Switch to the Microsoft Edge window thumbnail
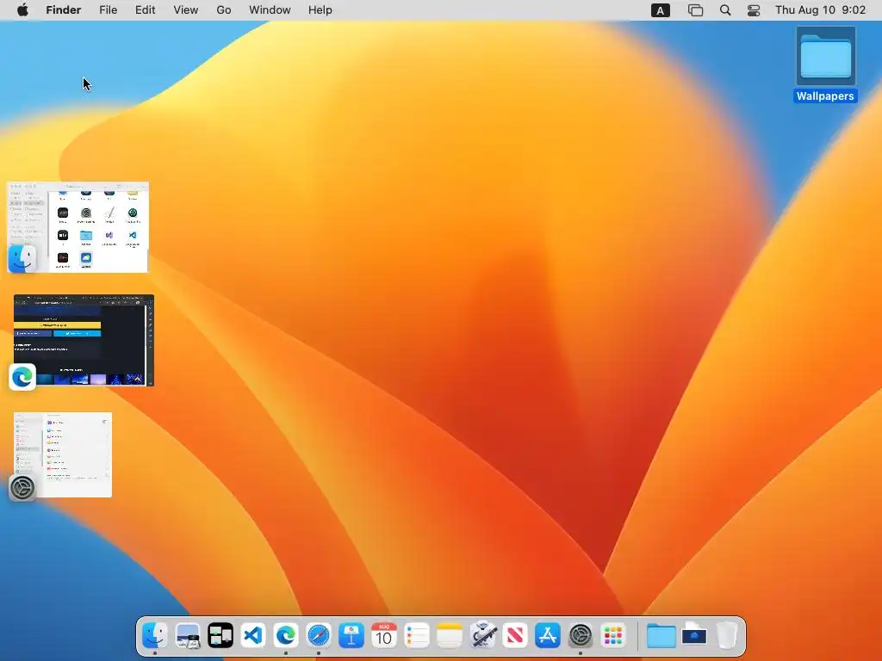The width and height of the screenshot is (882, 661). click(84, 340)
